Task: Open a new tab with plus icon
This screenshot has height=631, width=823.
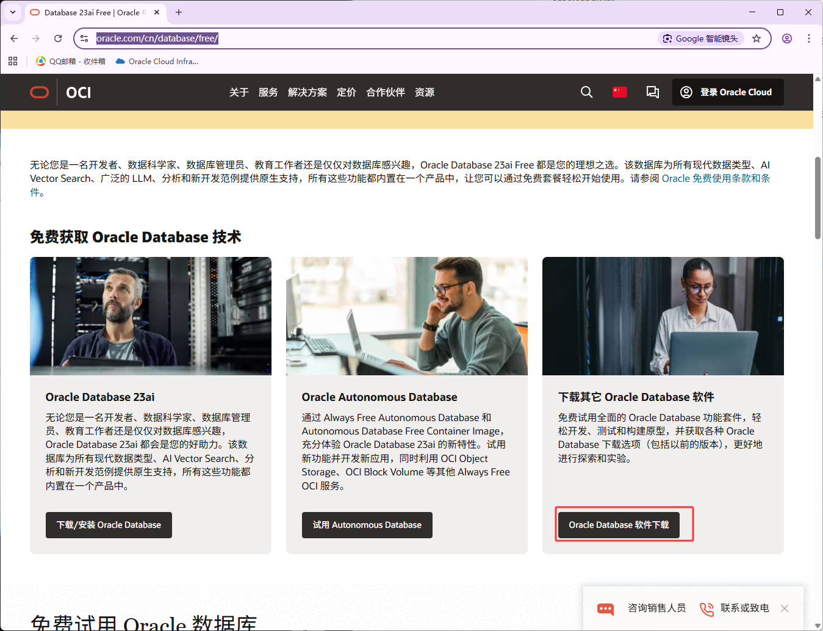Action: tap(179, 12)
